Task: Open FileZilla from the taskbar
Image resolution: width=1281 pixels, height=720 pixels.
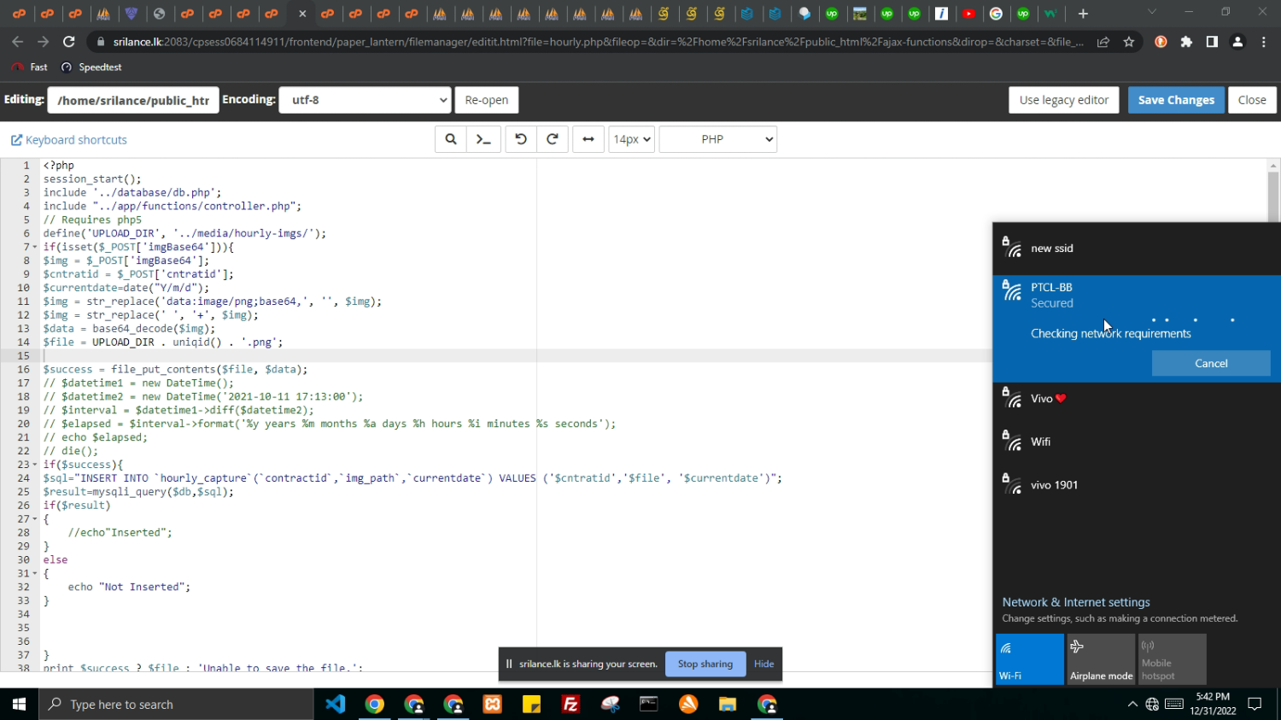Action: [570, 705]
